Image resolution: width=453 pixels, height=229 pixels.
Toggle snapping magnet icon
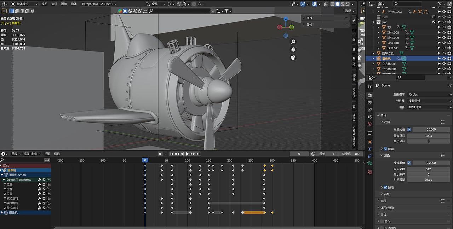(x=179, y=4)
